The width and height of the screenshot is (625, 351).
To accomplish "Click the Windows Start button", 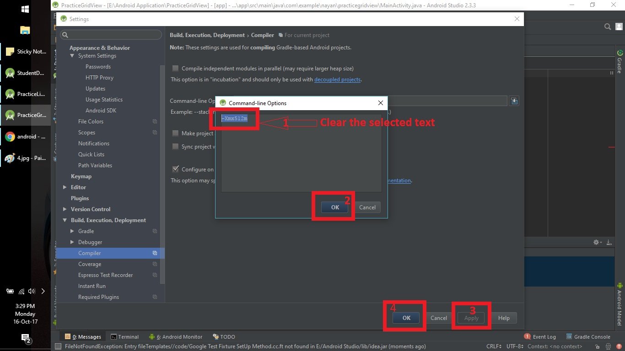I will (x=25, y=9).
